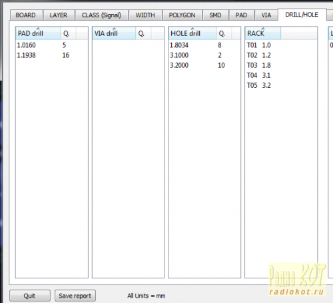
Task: Switch to the VIA tab
Action: (x=266, y=15)
